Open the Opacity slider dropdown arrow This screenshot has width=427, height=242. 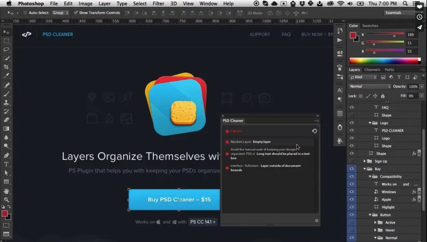tap(422, 87)
